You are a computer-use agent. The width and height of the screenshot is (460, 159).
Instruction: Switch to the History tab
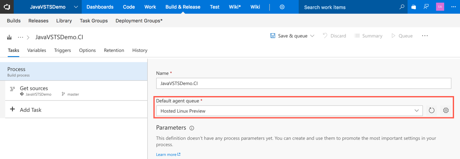[x=140, y=51]
